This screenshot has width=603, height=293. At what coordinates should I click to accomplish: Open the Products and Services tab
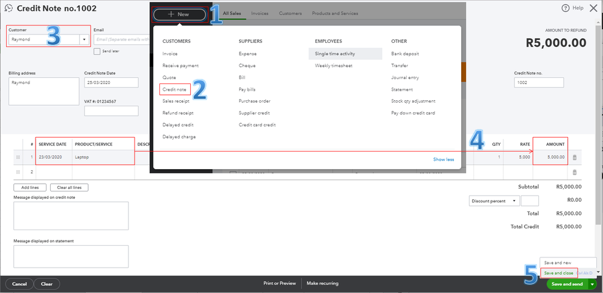pos(335,13)
